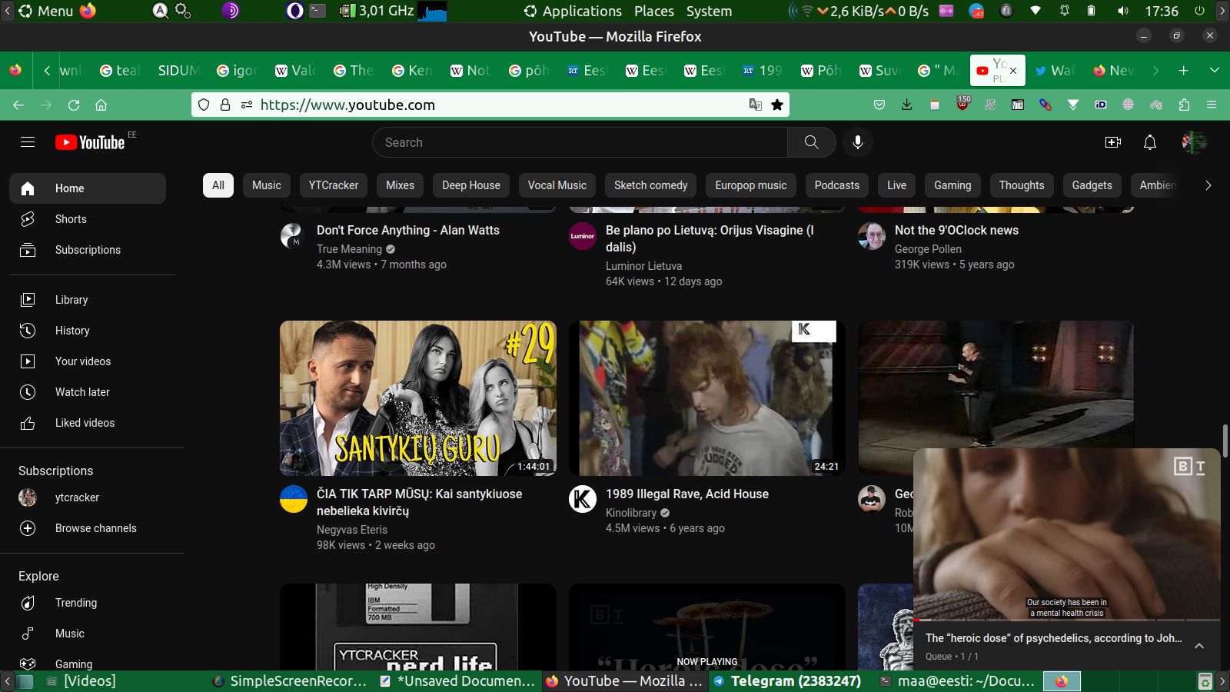
Task: Click the miniplayer red progress bar
Action: point(916,620)
